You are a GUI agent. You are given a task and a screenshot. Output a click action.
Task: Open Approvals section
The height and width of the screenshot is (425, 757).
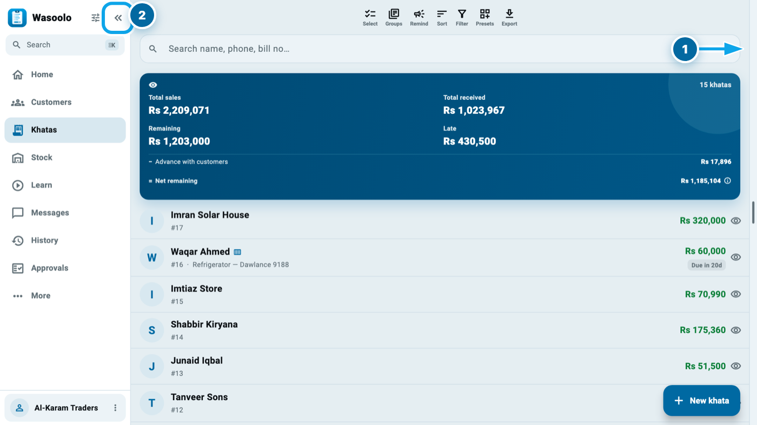coord(65,268)
